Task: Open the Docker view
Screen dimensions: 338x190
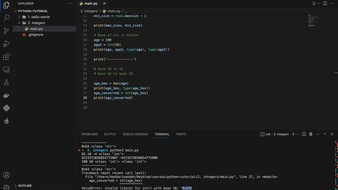Action: tap(6, 95)
